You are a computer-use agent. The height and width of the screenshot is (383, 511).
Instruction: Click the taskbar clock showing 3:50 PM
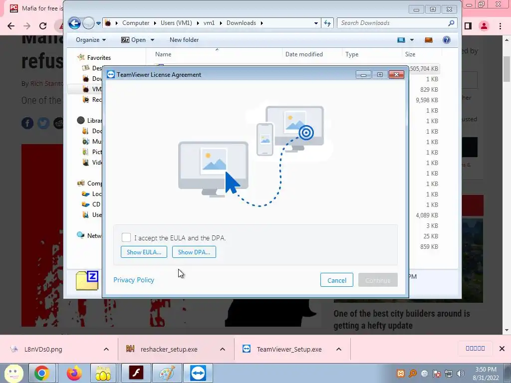tap(486, 374)
